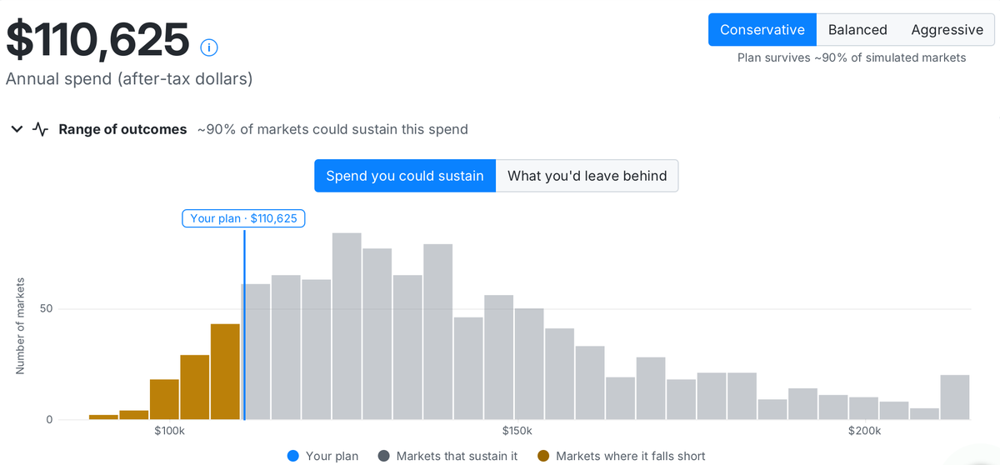Click the $100k axis label
This screenshot has width=1000, height=465.
(x=169, y=431)
